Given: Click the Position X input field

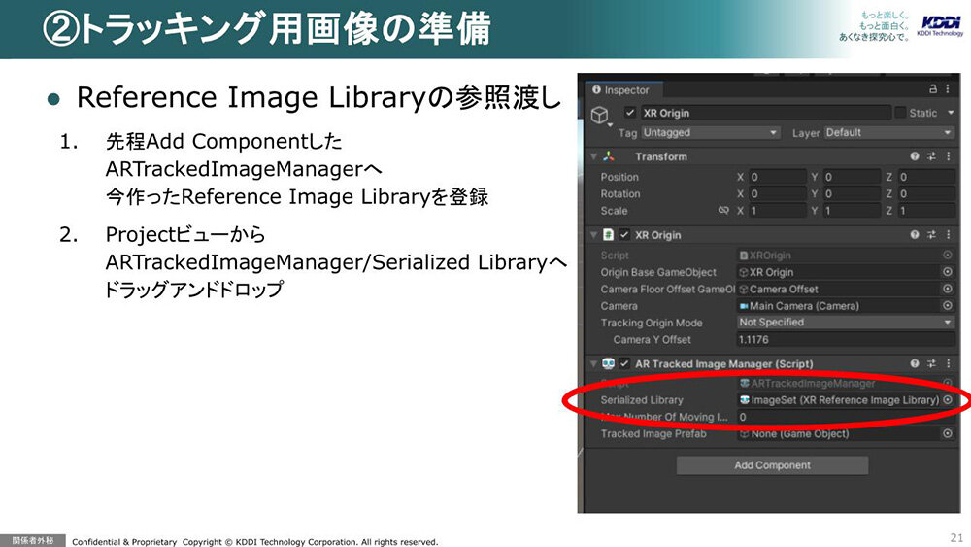Looking at the screenshot, I should tap(779, 177).
